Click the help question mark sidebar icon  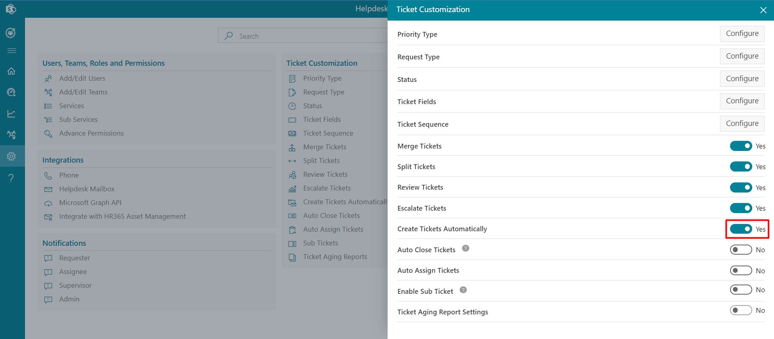[11, 178]
